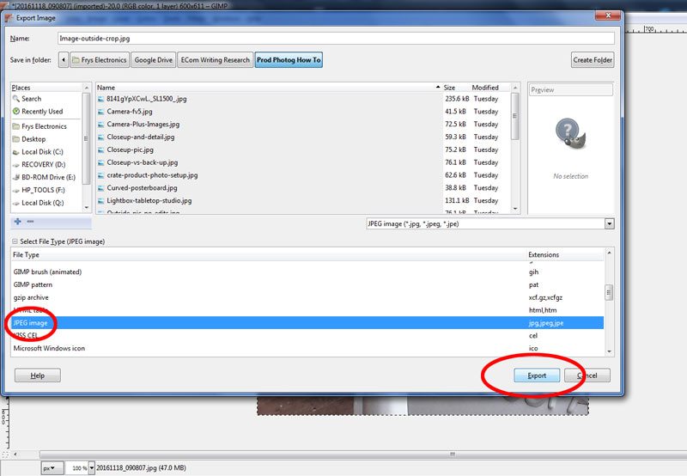The height and width of the screenshot is (476, 687).
Task: Choose GIMP brush (animated) file type
Action: (307, 272)
